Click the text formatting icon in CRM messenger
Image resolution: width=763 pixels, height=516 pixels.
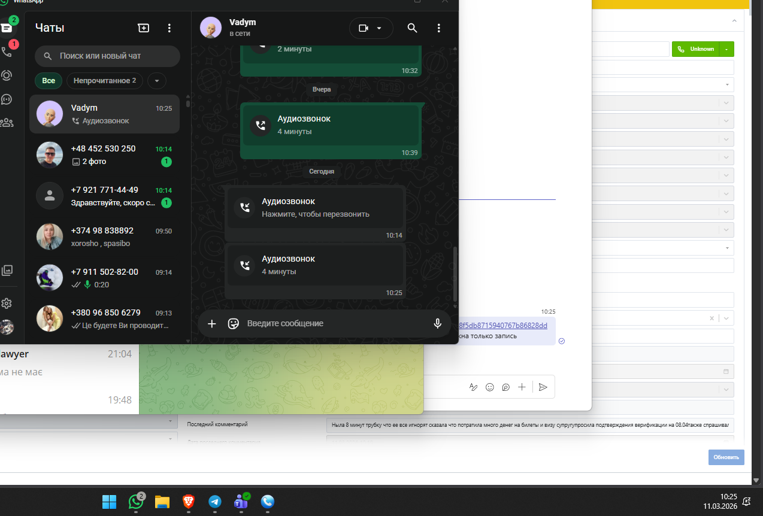point(473,387)
